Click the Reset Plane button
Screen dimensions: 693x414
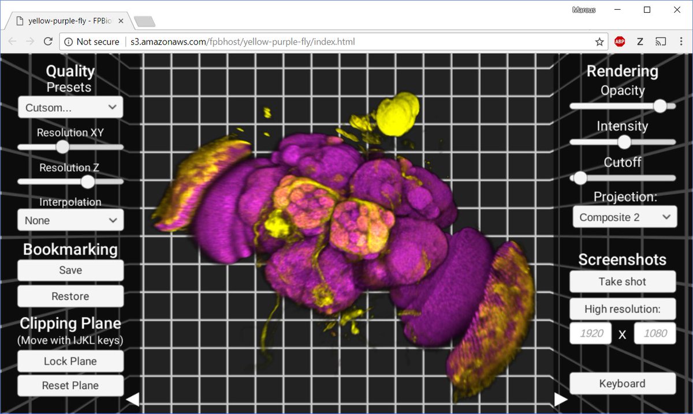point(70,386)
